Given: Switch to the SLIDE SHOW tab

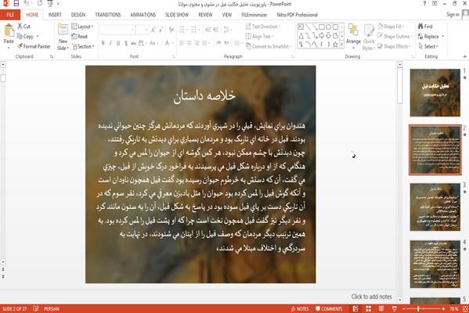Looking at the screenshot, I should click(177, 15).
